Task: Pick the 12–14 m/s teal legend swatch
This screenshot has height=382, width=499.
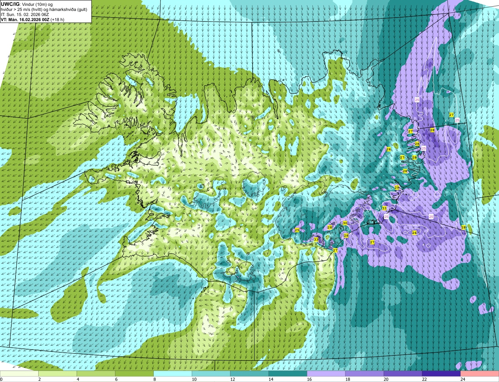Action: 249,374
